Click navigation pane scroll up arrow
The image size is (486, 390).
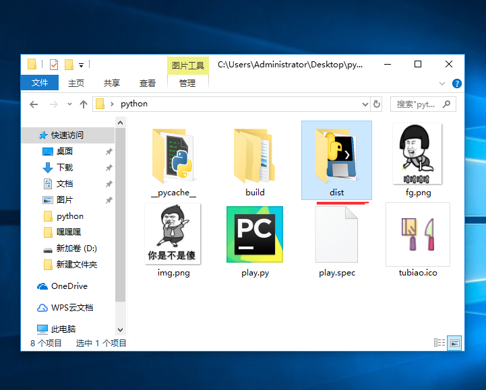(x=120, y=123)
